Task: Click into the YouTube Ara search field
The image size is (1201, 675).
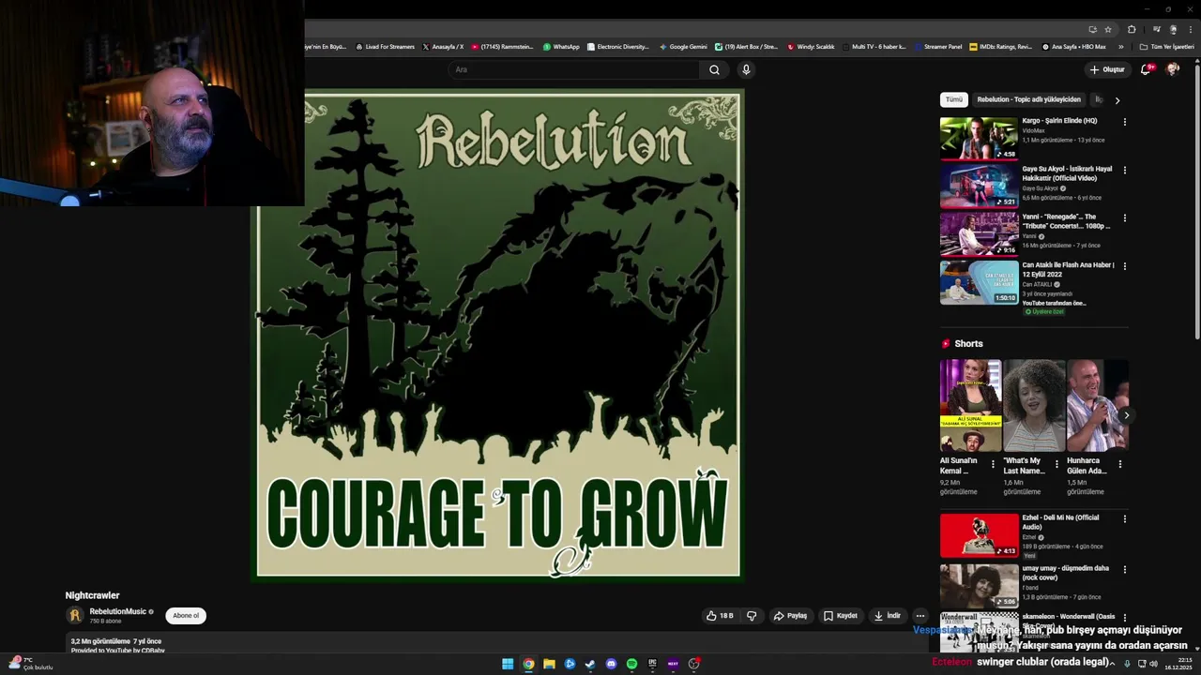Action: click(573, 69)
